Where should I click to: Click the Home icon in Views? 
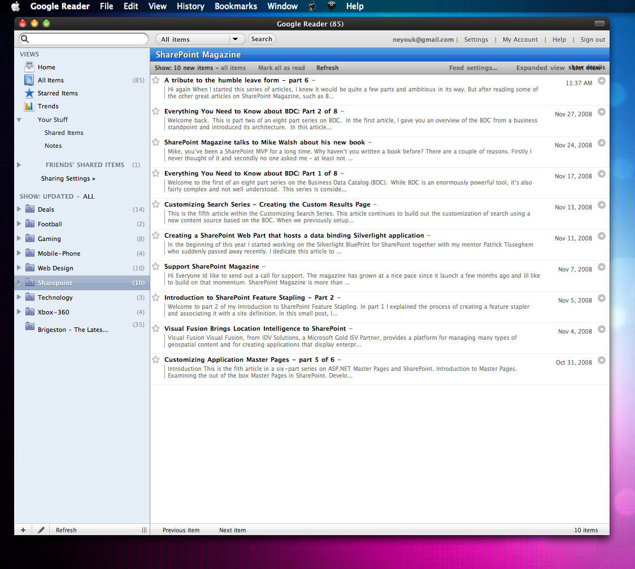[x=29, y=67]
